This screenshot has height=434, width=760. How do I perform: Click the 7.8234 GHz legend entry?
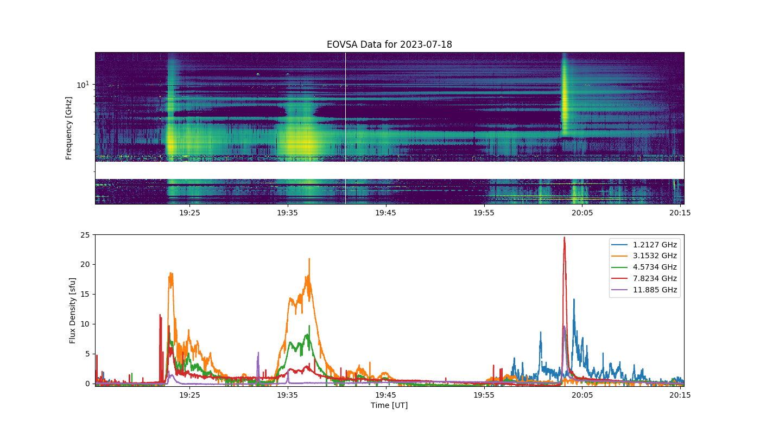coord(645,279)
